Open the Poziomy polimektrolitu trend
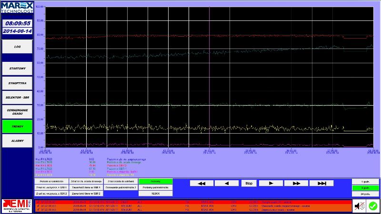Screen dimensions: 381x214 (x=155, y=187)
